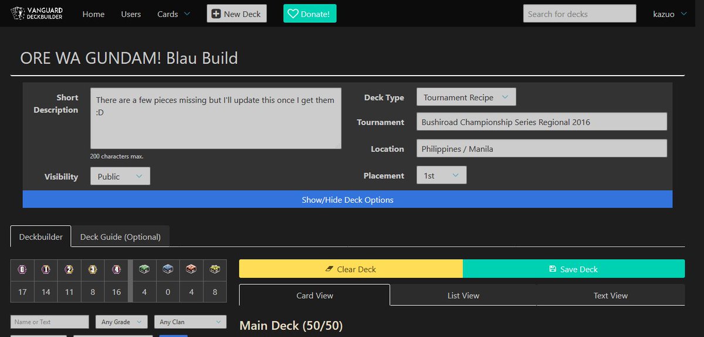Open the Visibility dropdown
Screen dimensions: 704x337
tap(120, 176)
